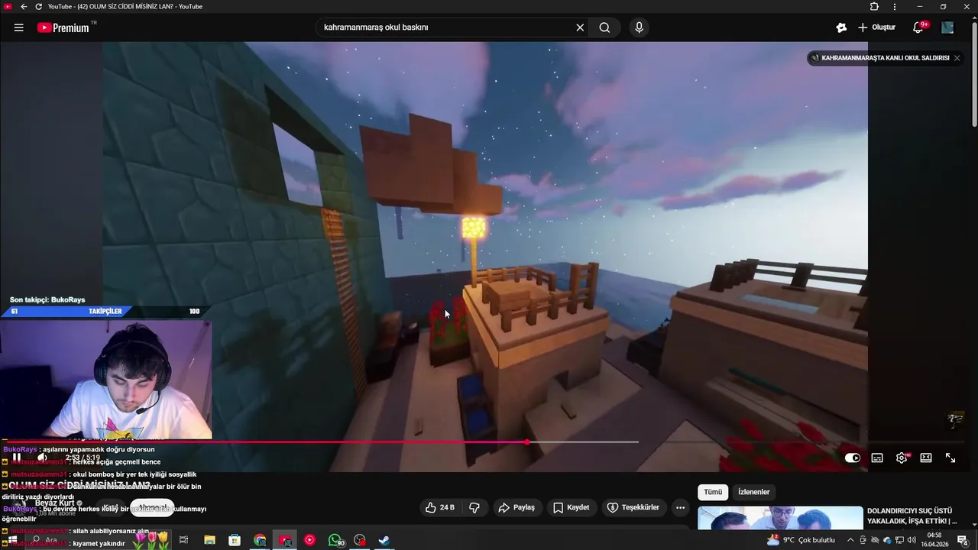Open the account avatar menu

(x=947, y=27)
